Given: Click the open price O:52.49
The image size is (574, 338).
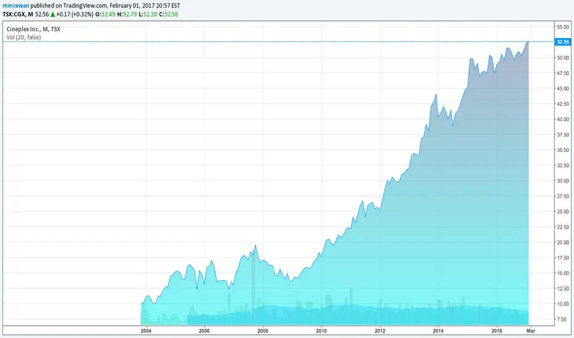Looking at the screenshot, I should click(105, 14).
